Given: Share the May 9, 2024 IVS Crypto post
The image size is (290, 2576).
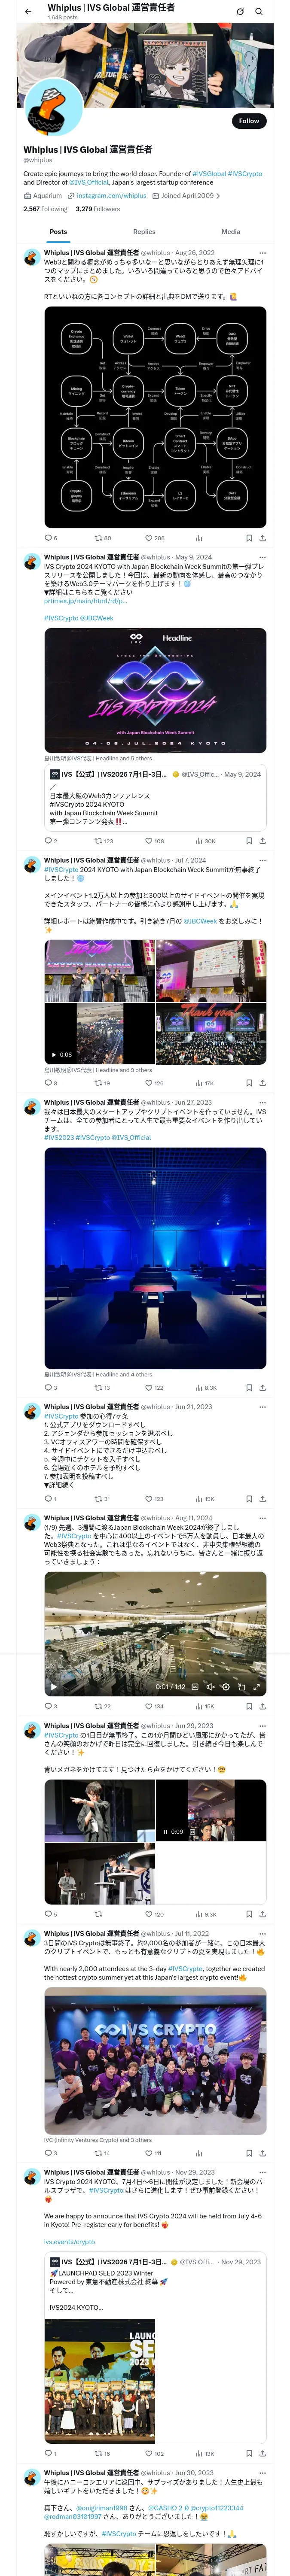Looking at the screenshot, I should (263, 841).
